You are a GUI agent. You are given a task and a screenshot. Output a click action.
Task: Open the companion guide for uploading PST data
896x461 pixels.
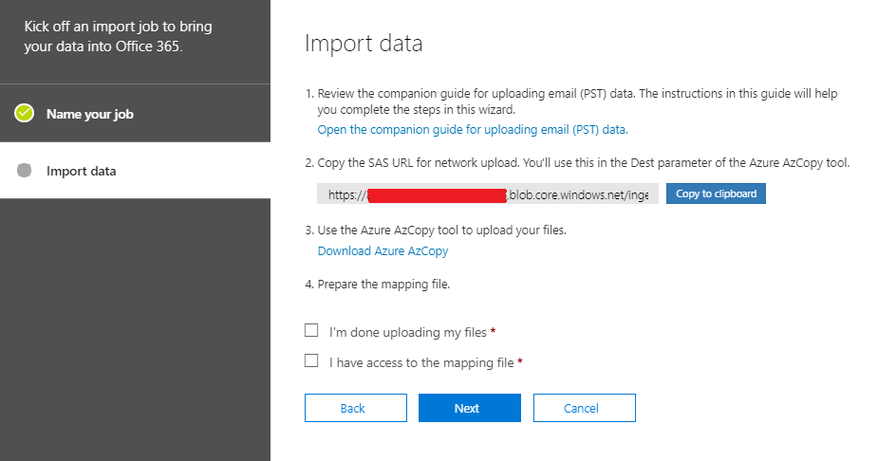click(x=473, y=129)
